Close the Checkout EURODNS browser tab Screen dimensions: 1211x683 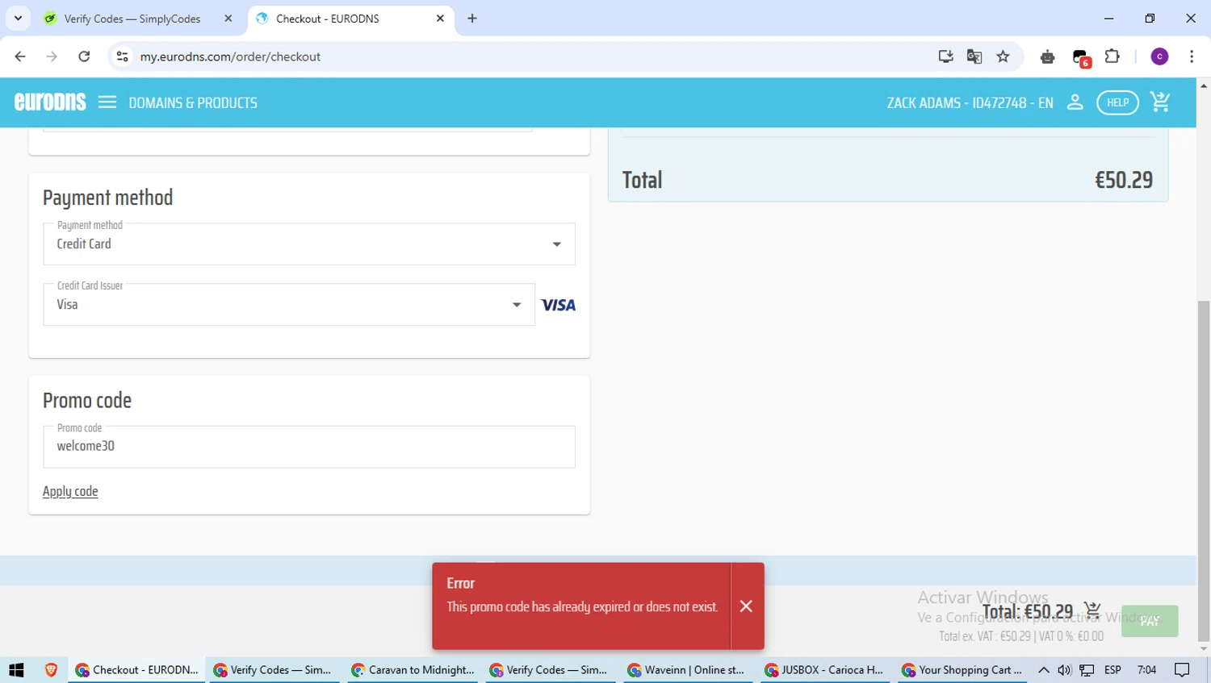(x=440, y=19)
